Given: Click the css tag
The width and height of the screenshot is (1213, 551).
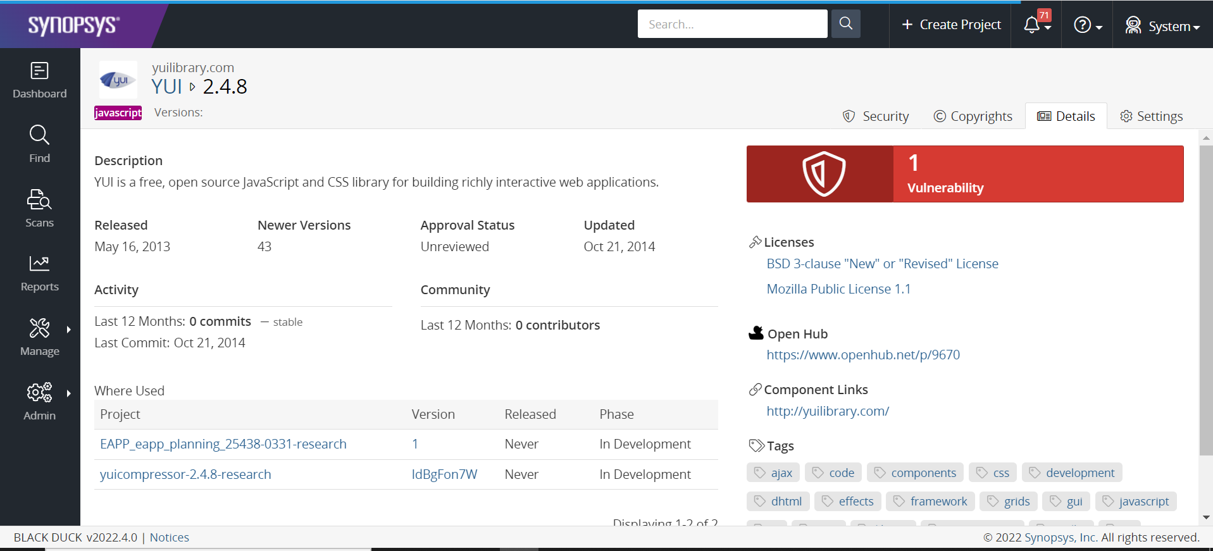Looking at the screenshot, I should point(993,473).
